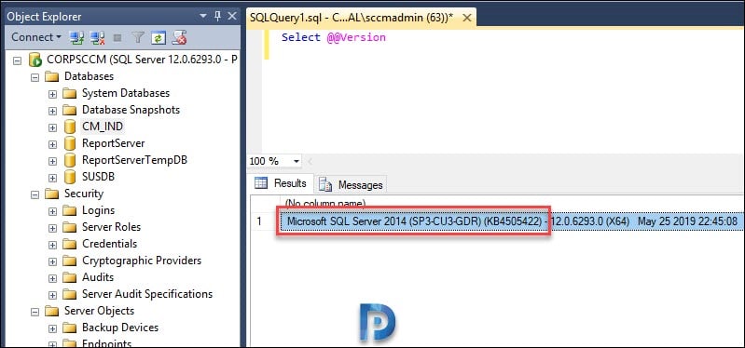The width and height of the screenshot is (745, 348).
Task: Select Backup Devices in the tree
Action: pyautogui.click(x=120, y=328)
